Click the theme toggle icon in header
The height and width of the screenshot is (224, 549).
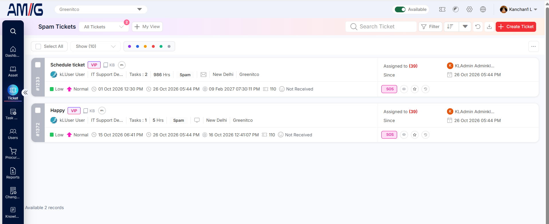[456, 9]
